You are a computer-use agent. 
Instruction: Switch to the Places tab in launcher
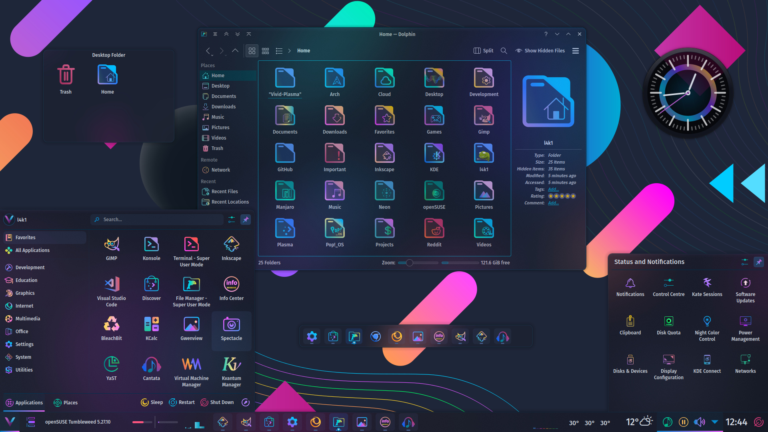click(66, 402)
